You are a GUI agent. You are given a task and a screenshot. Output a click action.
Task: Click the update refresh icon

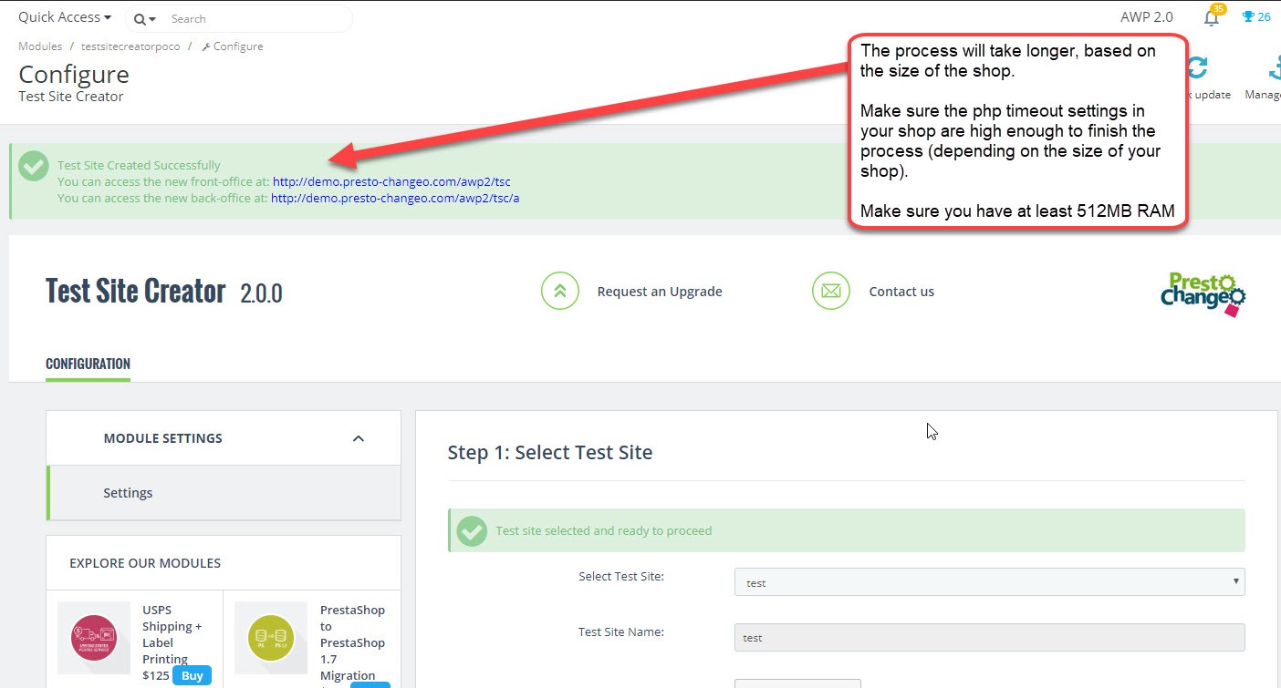click(x=1198, y=68)
